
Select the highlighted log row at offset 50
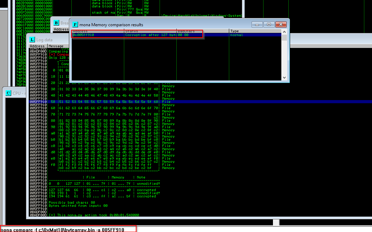(x=105, y=101)
